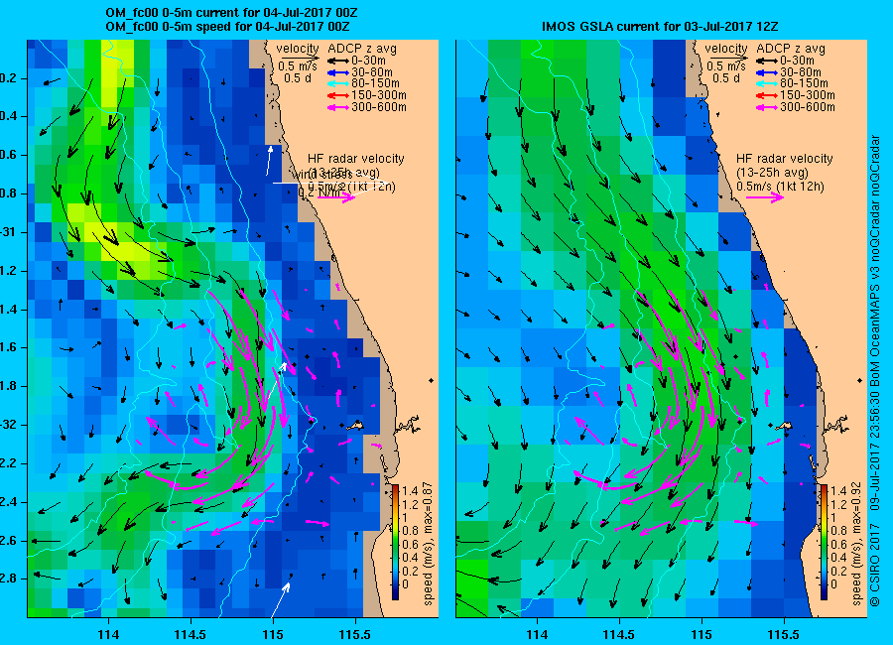Click the magenta 300-600m arrow in right legend
Screen dimensions: 893x645
(x=767, y=107)
